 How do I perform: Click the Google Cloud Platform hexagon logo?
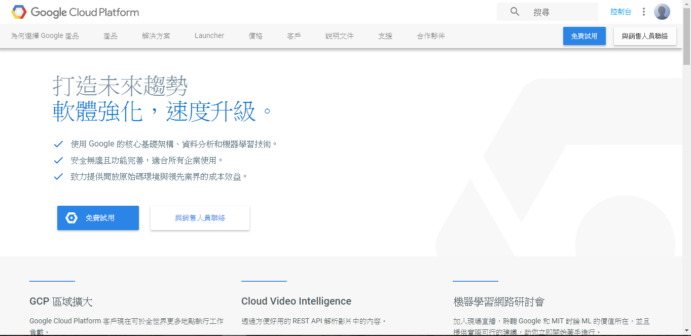19,12
